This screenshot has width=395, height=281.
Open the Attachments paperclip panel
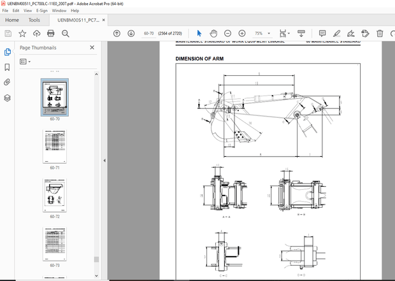click(x=7, y=82)
